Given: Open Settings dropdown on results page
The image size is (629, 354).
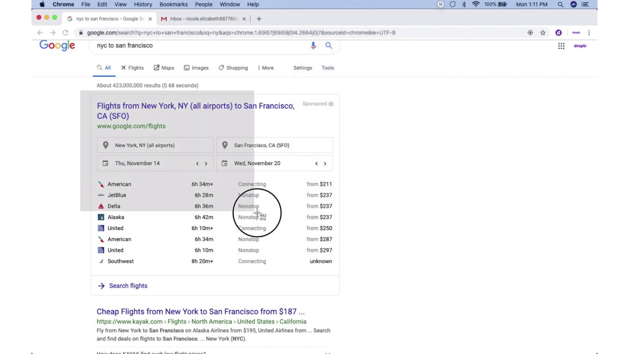Looking at the screenshot, I should point(303,68).
